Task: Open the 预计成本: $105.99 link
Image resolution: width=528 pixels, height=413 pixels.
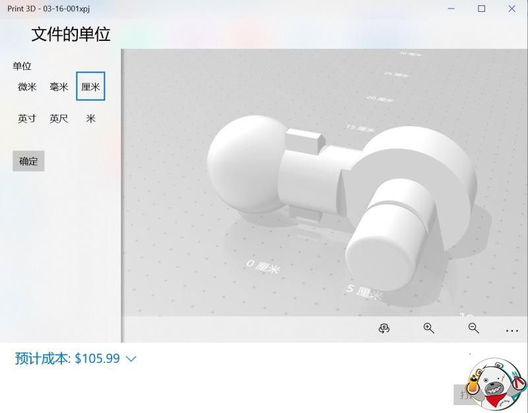Action: (x=67, y=358)
